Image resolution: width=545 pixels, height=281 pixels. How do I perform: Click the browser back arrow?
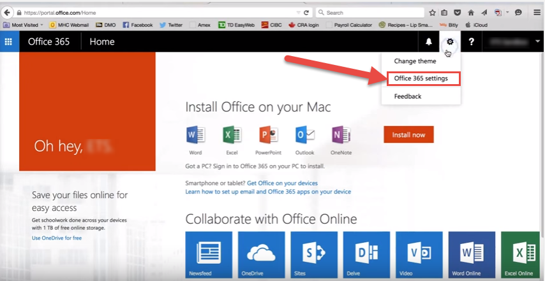7,13
